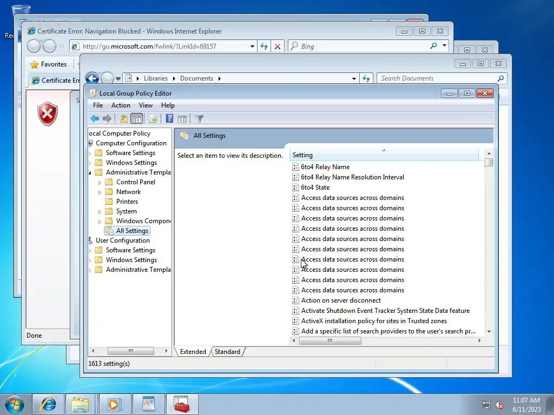Click the Filter funnel toolbar icon
The width and height of the screenshot is (554, 415).
click(199, 119)
